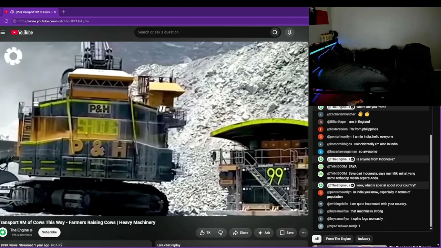
Task: Click the channel watermark gear on the video
Action: [13, 56]
